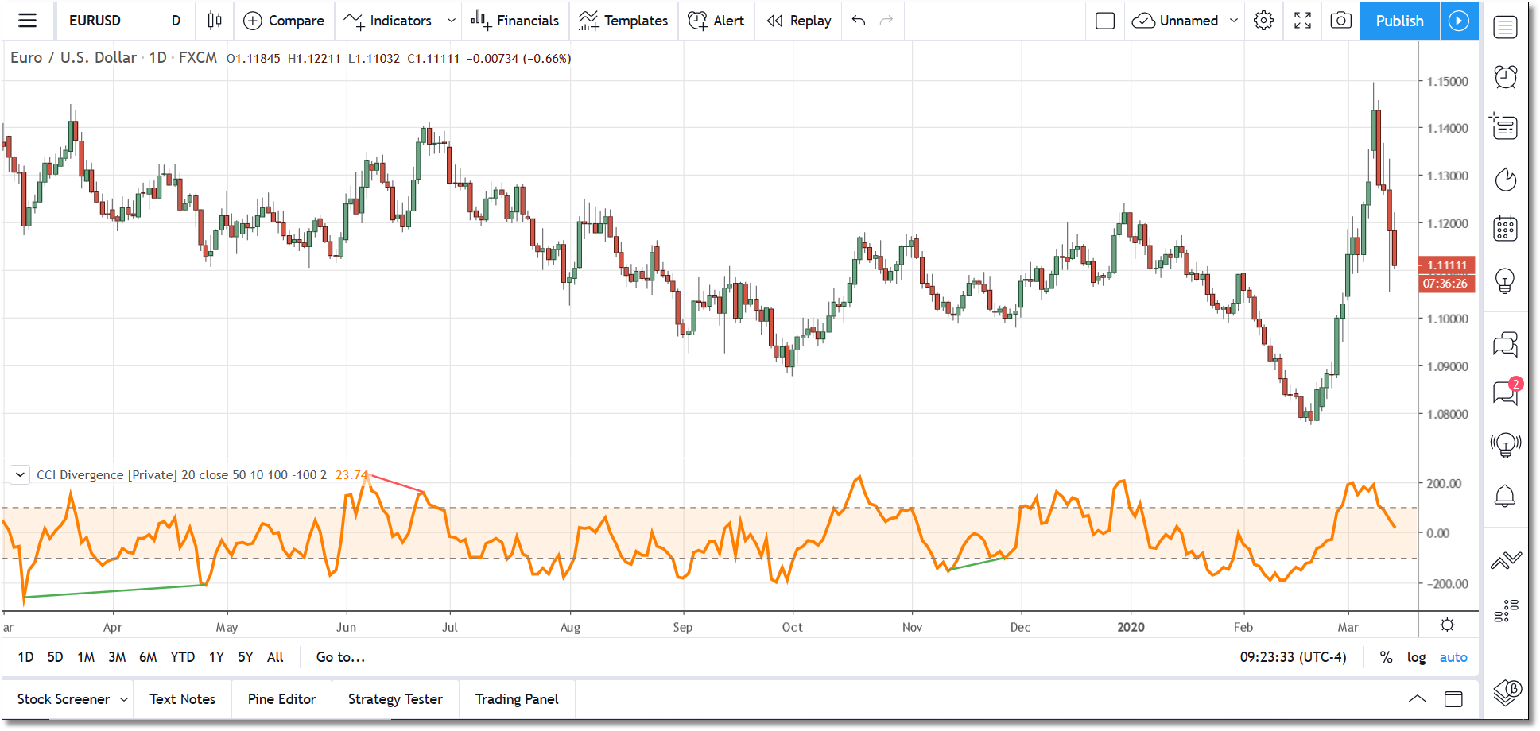The height and width of the screenshot is (731, 1540).
Task: Open the Pine Editor tab
Action: [281, 699]
